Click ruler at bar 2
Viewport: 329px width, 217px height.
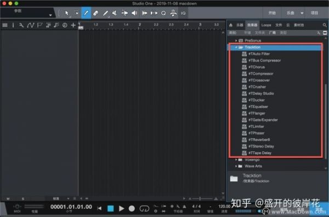(139, 25)
